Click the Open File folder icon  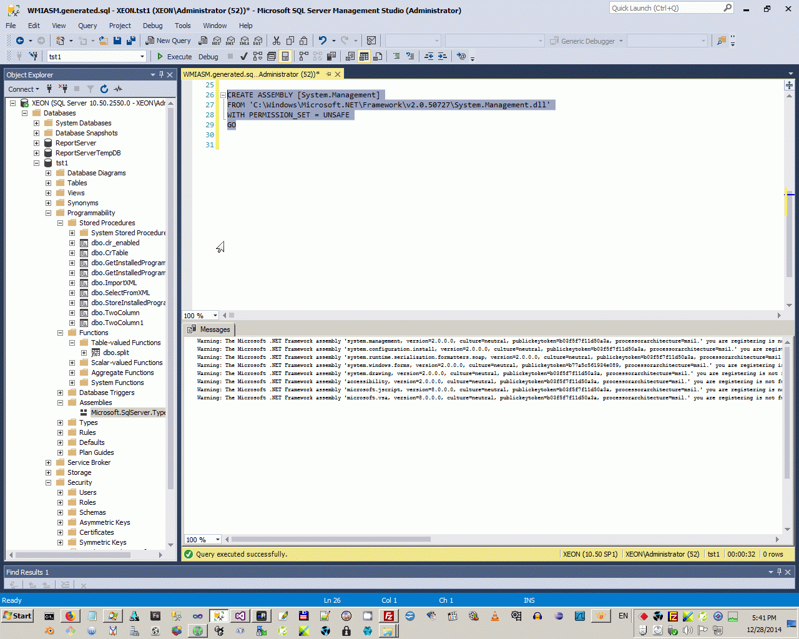click(x=104, y=41)
